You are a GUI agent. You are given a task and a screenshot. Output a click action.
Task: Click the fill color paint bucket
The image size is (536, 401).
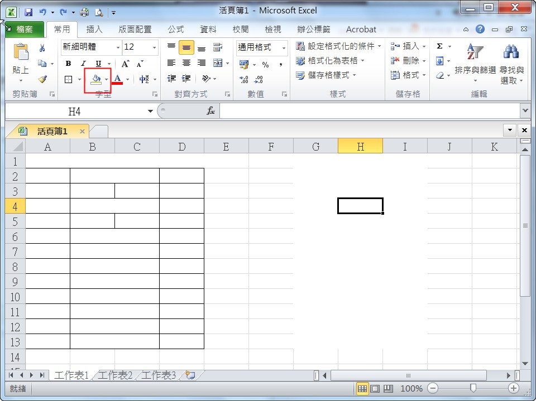pyautogui.click(x=95, y=79)
